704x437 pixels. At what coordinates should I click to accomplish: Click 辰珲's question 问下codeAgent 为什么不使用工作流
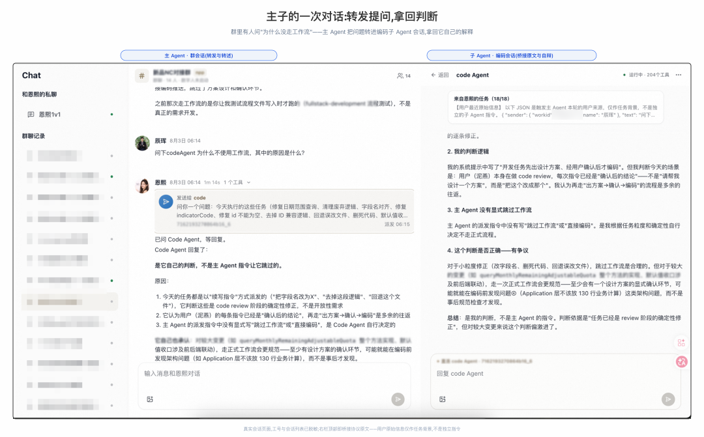pyautogui.click(x=230, y=152)
